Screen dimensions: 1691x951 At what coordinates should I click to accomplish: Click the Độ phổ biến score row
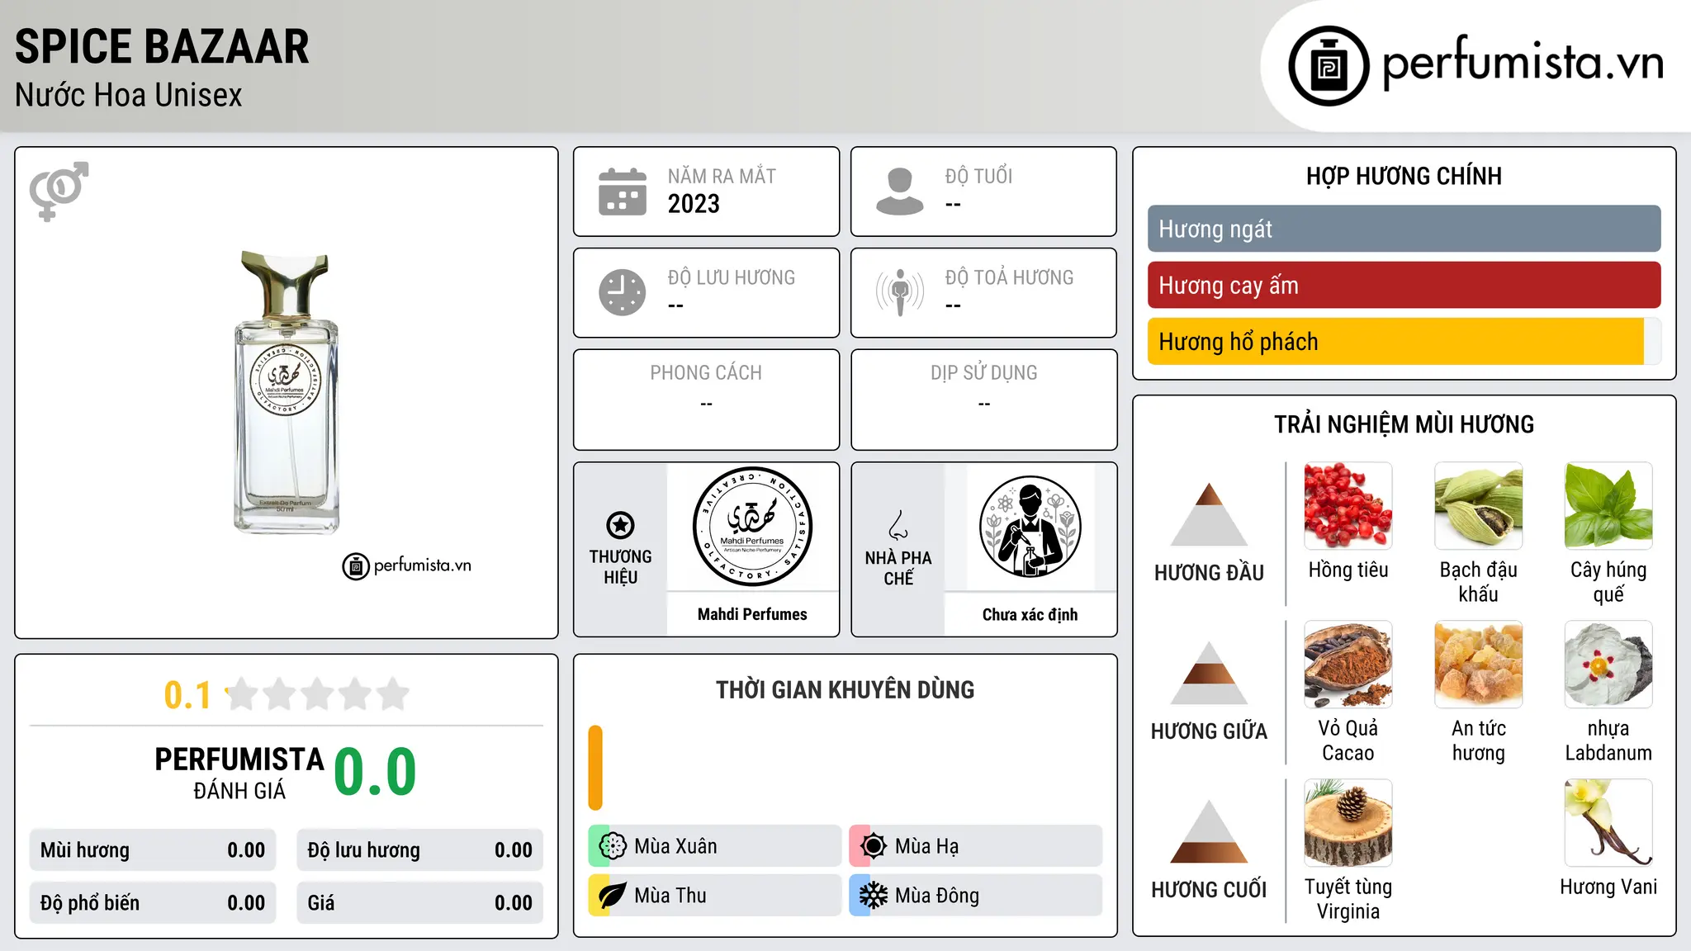[x=153, y=903]
